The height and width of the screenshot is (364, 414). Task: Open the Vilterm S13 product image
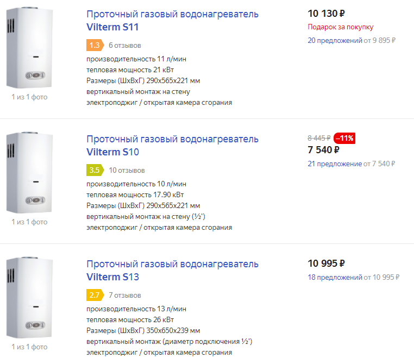[x=29, y=298]
